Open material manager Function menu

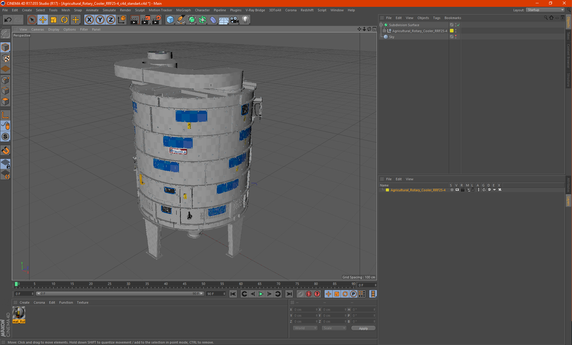(66, 302)
